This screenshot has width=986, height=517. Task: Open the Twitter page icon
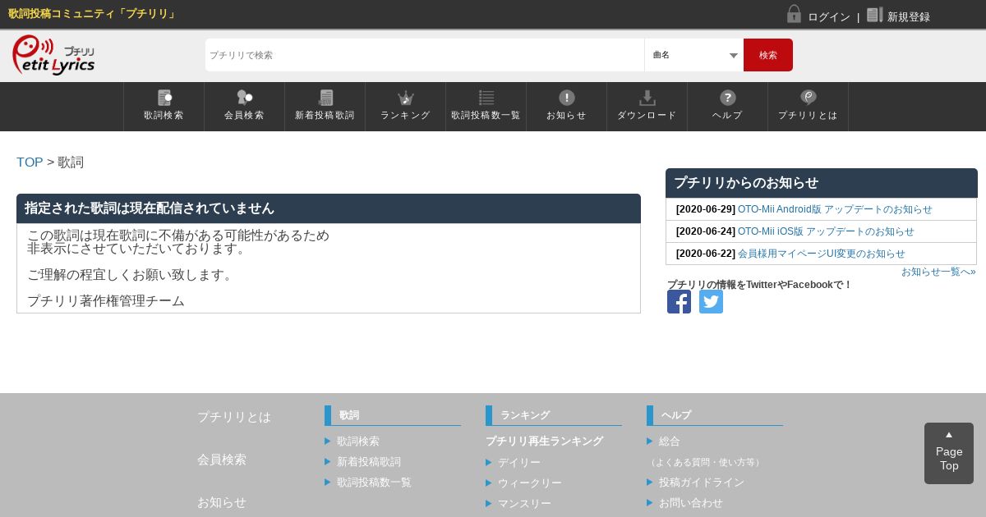click(x=711, y=302)
